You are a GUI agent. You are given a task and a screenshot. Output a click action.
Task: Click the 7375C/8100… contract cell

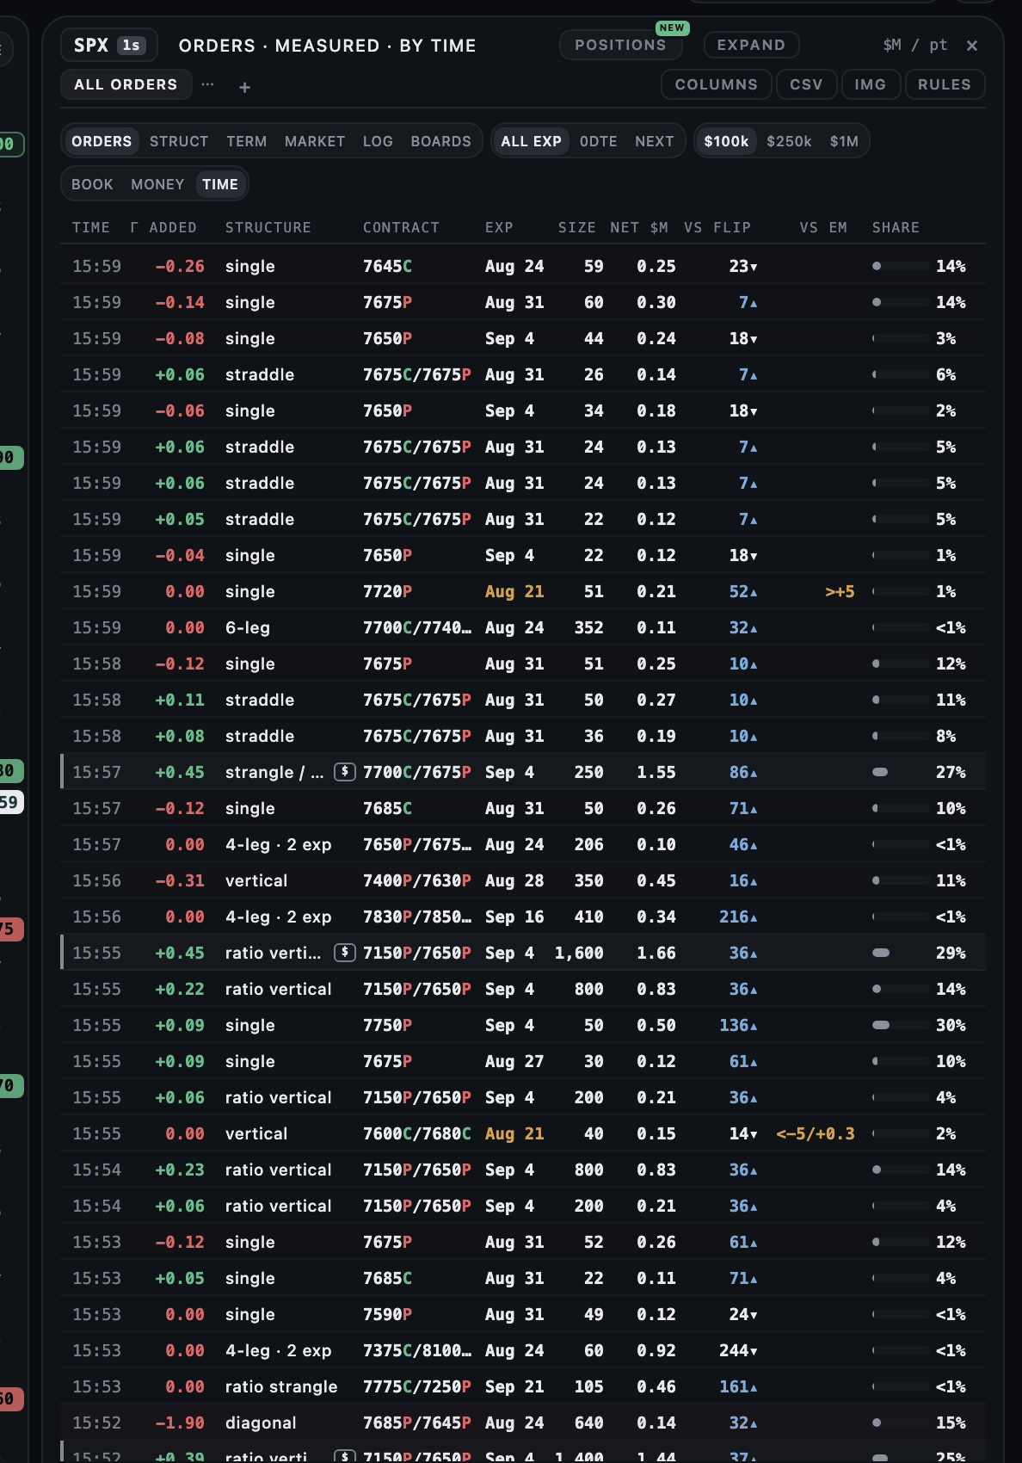[x=417, y=1350]
